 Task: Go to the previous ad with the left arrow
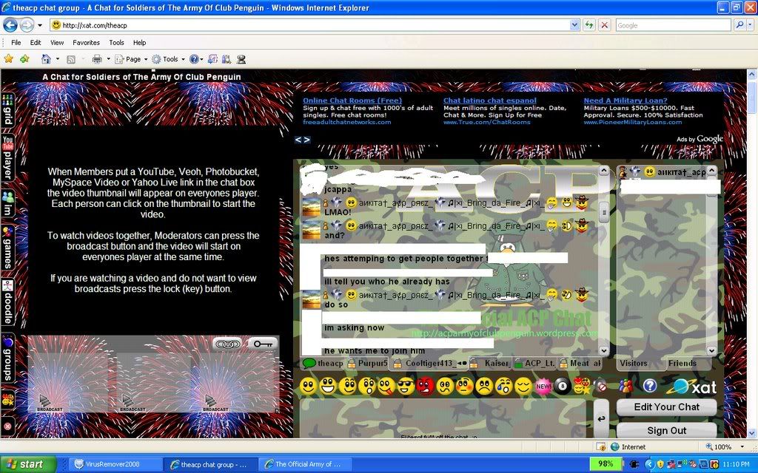298,140
